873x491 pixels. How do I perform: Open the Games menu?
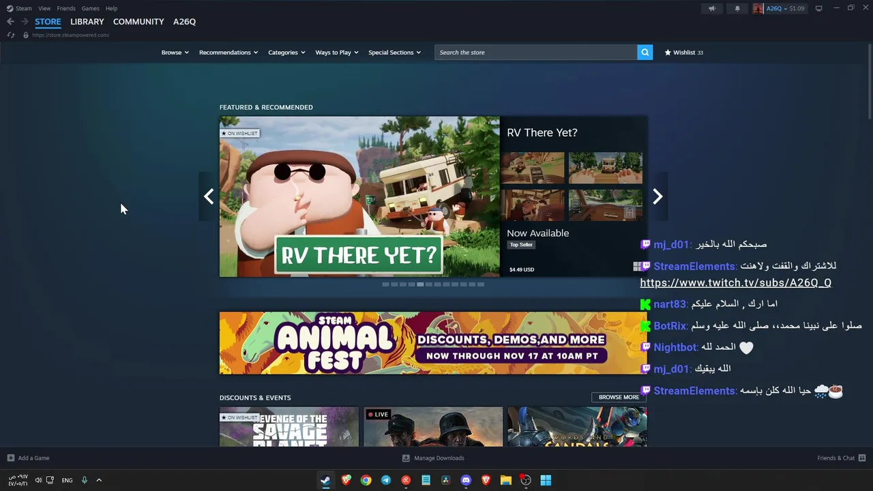(90, 8)
